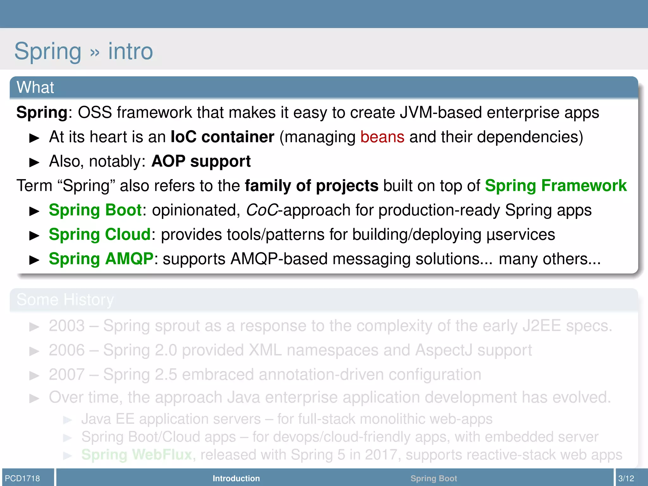Image resolution: width=648 pixels, height=486 pixels.
Task: Click the PCD1718 label in footer
Action: [22, 478]
